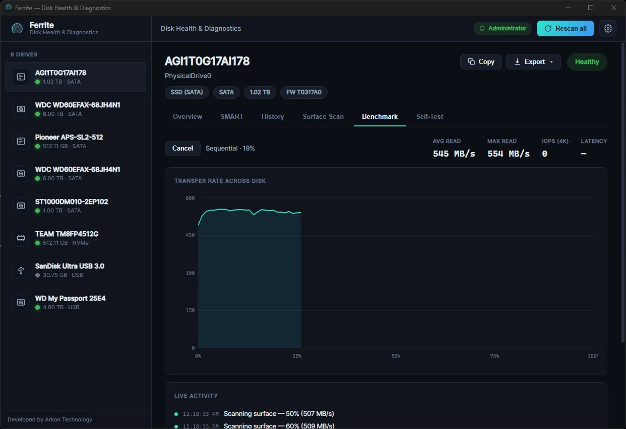Click the 1.02 TB chip under the drive title
Image resolution: width=626 pixels, height=429 pixels.
pos(260,92)
